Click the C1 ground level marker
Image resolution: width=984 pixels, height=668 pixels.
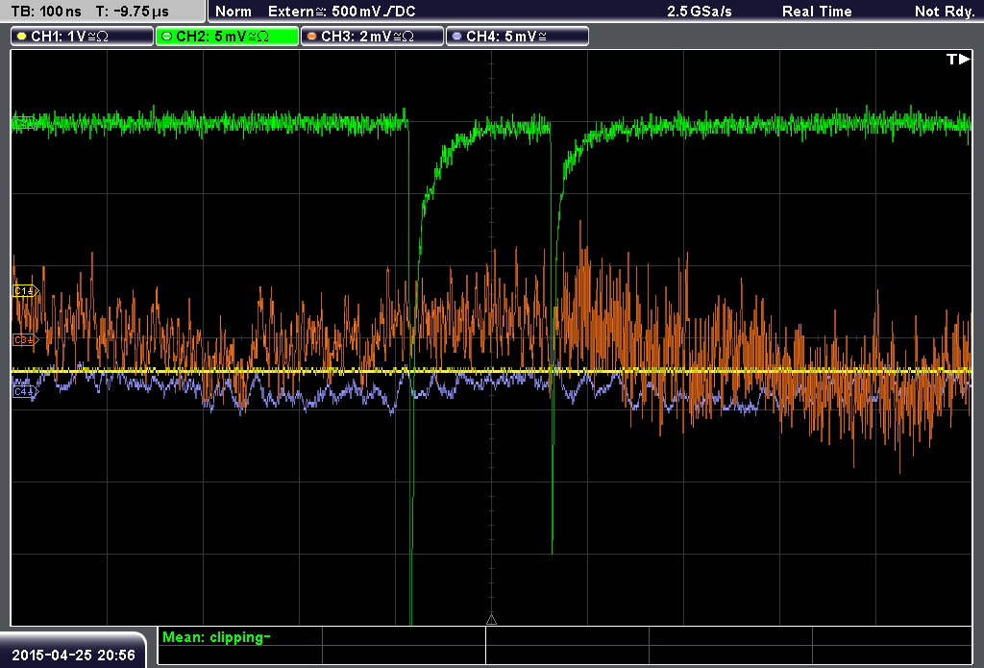tap(26, 290)
